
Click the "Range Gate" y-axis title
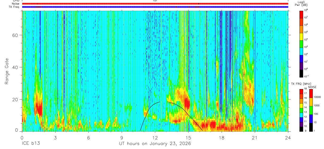click(x=7, y=71)
